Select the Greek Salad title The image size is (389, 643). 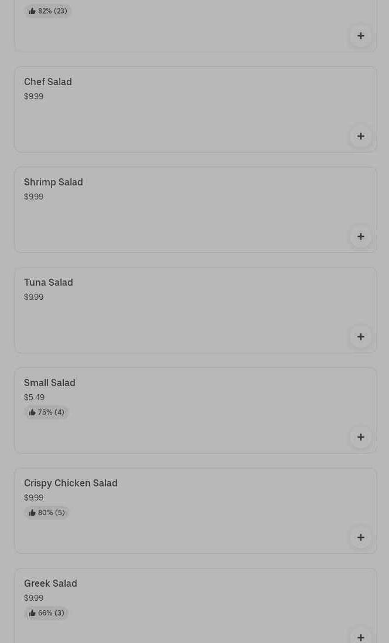50,583
